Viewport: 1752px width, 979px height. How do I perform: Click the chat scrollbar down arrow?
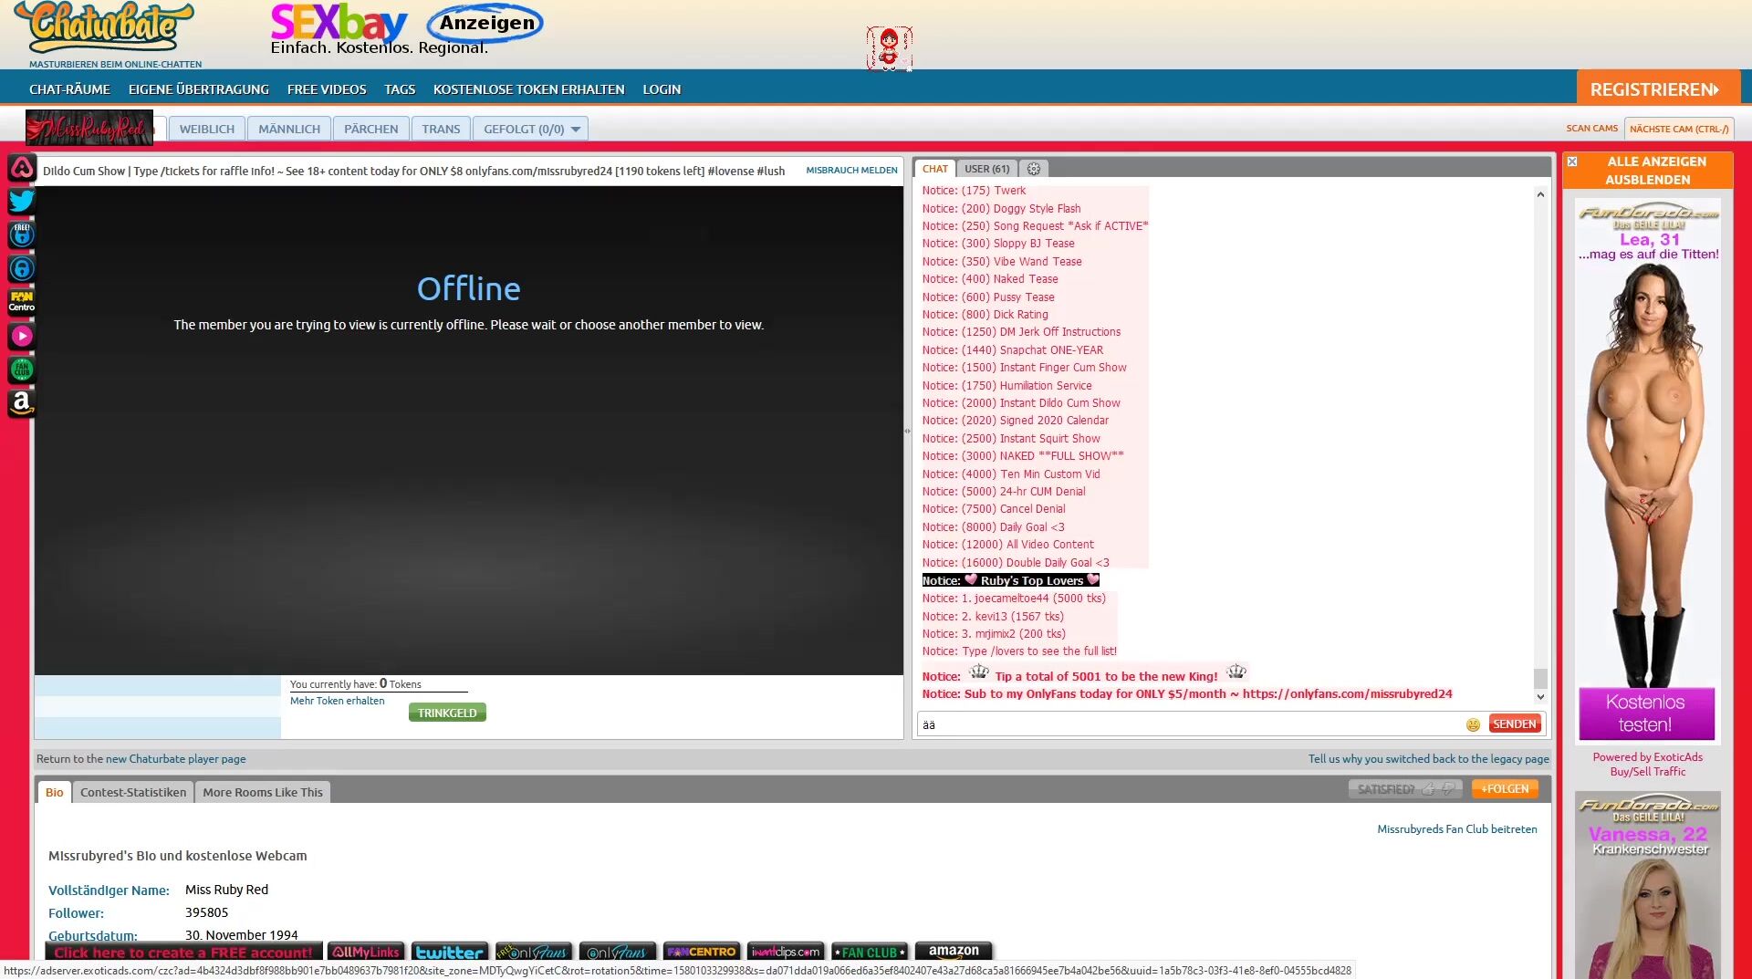[1540, 697]
